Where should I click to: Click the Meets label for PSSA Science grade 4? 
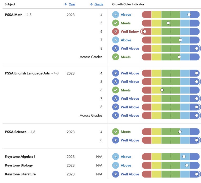pyautogui.click(x=126, y=132)
